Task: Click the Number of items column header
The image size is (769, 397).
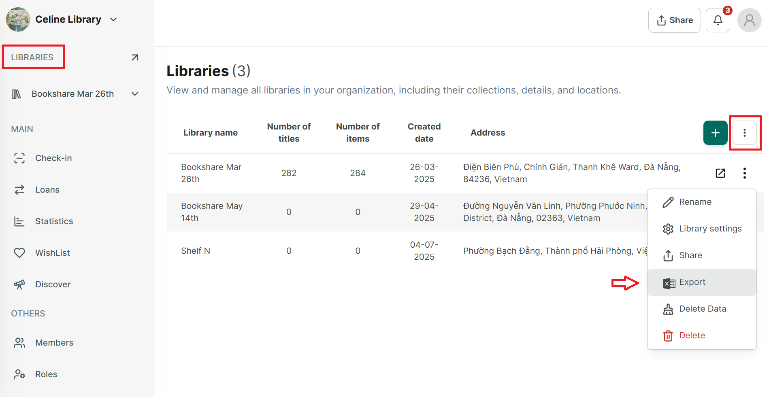Action: [358, 133]
